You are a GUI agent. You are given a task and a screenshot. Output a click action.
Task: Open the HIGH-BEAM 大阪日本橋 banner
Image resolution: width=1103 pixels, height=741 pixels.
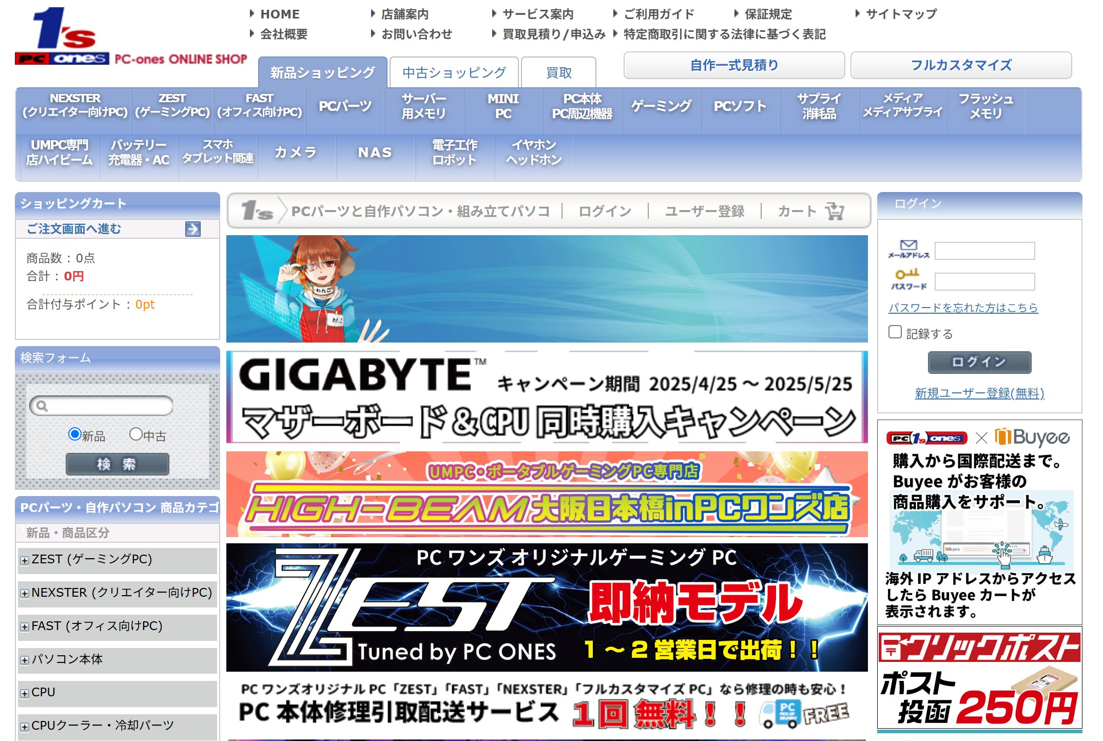547,494
